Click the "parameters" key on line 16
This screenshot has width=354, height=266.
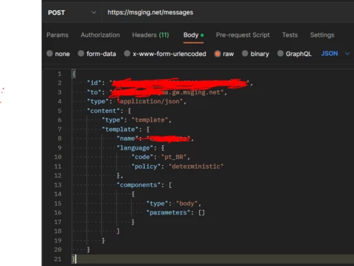(168, 212)
